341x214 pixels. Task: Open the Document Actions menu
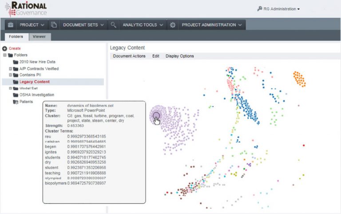click(x=129, y=56)
